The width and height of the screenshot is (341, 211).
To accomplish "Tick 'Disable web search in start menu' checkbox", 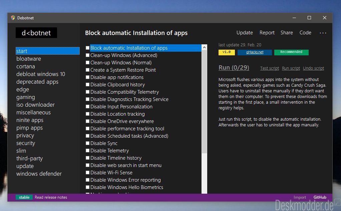I will point(87,165).
